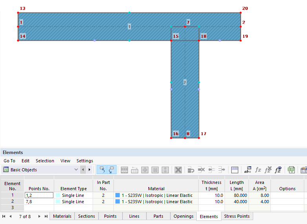The width and height of the screenshot is (307, 224).
Task: Click Single Line type in element row 1
Action: tap(73, 195)
